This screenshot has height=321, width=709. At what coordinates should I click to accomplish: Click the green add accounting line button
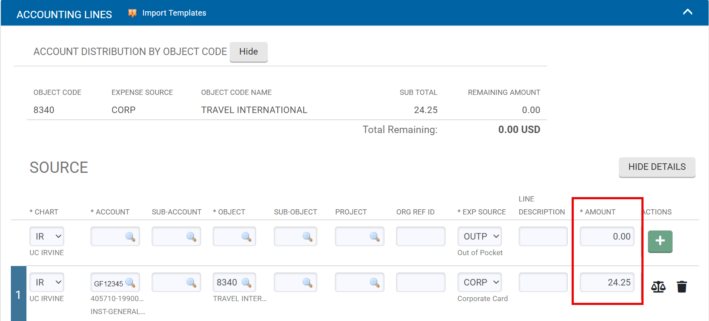(660, 241)
